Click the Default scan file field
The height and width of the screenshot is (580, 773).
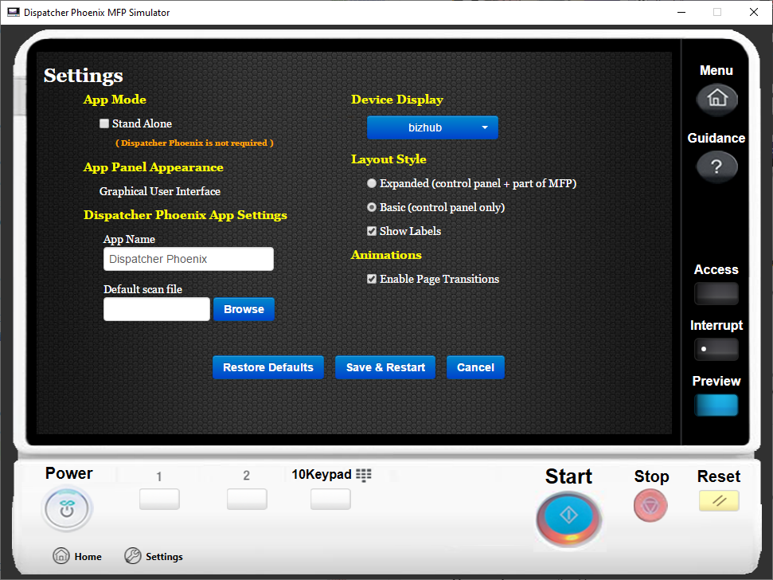157,309
